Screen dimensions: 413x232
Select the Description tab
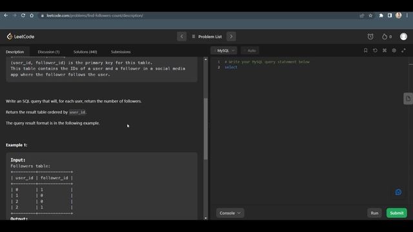click(x=15, y=52)
